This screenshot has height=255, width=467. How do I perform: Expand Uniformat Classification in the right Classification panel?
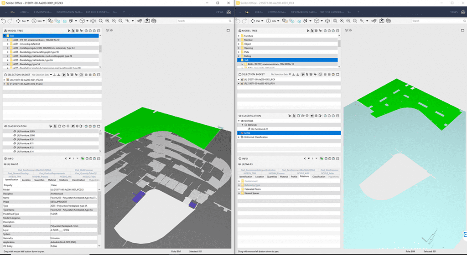239,137
